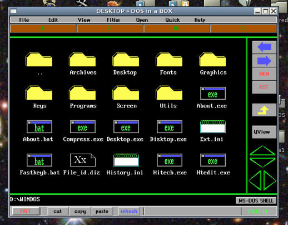Image resolution: width=288 pixels, height=225 pixels.
Task: Open the View menu
Action: coord(84,20)
